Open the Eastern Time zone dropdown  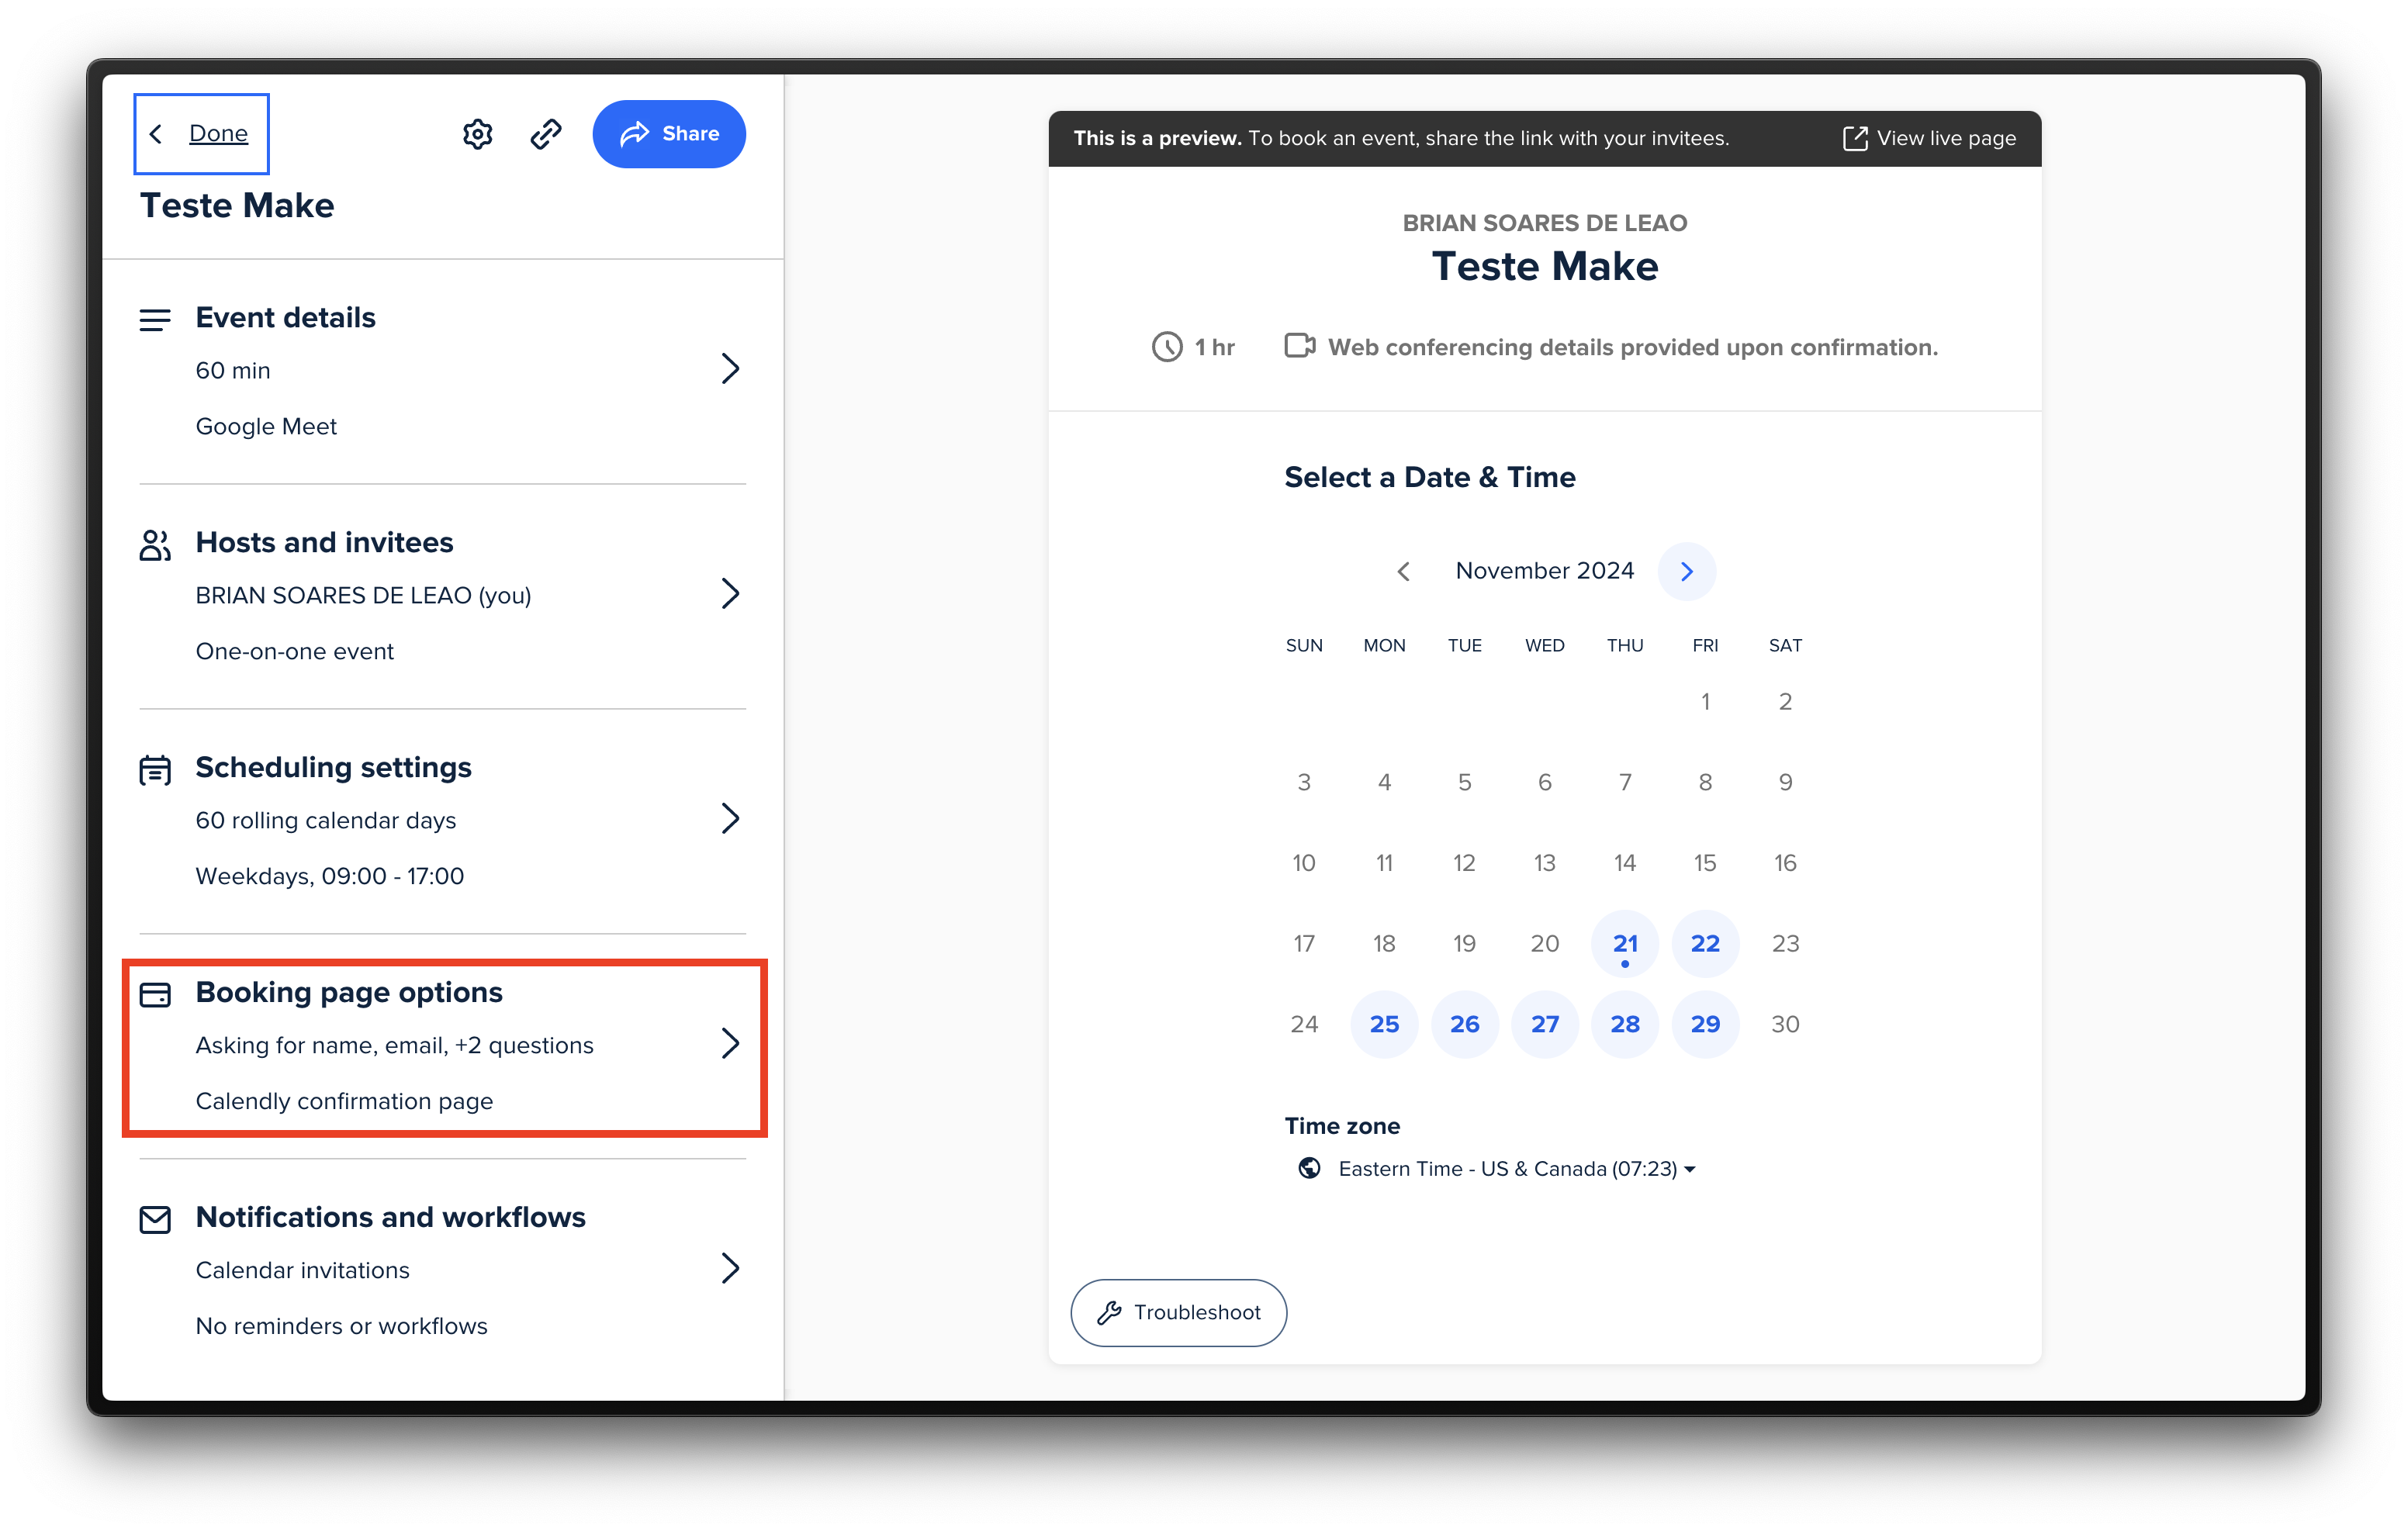(1515, 1169)
